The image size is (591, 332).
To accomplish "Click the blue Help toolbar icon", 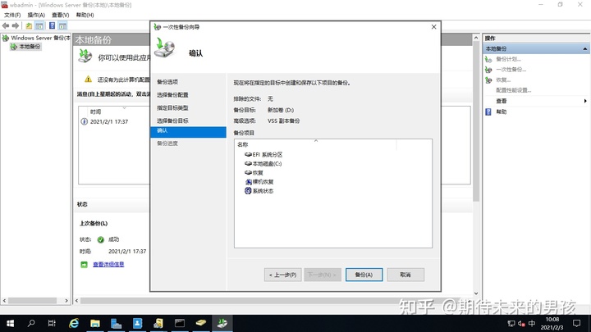I will [52, 25].
